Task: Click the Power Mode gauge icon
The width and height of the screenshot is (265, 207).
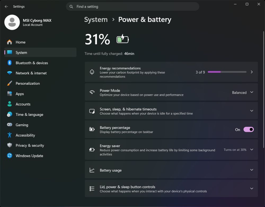Action: 92,92
